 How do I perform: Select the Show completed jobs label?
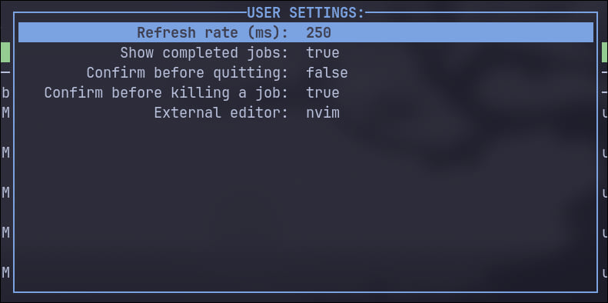coord(204,53)
